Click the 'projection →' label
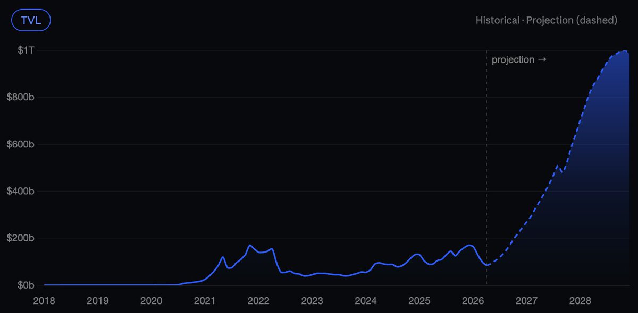This screenshot has width=638, height=313. click(x=519, y=59)
